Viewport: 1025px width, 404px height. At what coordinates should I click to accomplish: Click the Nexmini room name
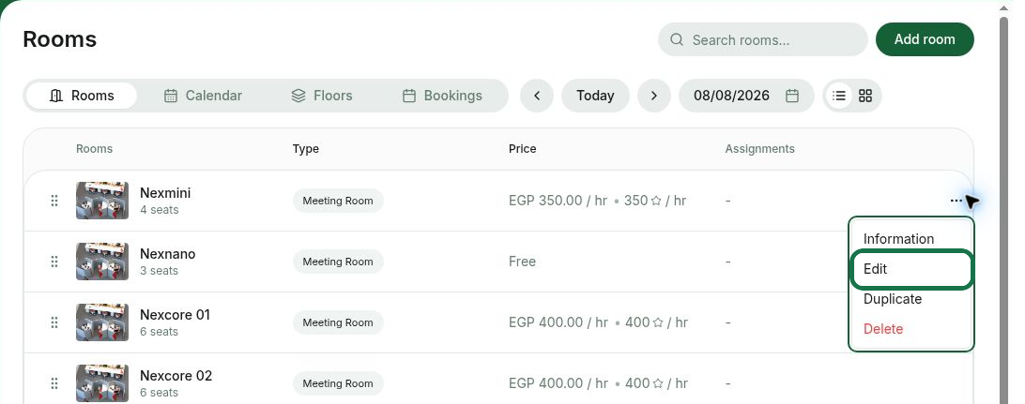tap(165, 193)
